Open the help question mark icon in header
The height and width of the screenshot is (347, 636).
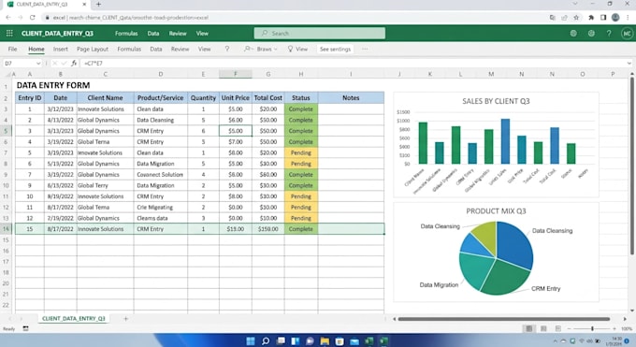(x=609, y=34)
